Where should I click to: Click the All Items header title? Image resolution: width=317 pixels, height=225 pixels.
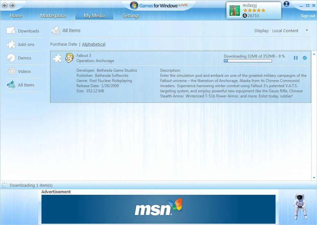tap(71, 31)
